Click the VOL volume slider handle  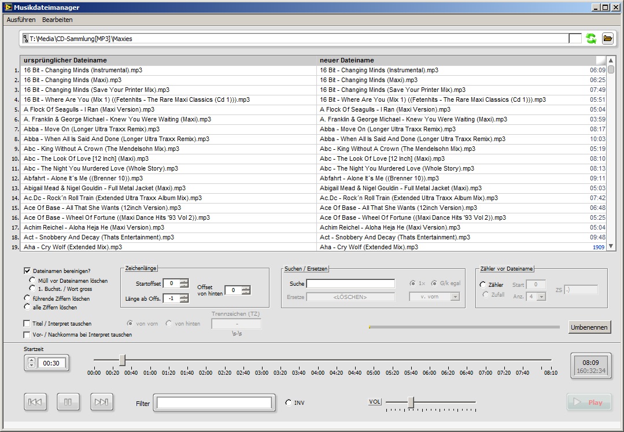click(x=411, y=402)
